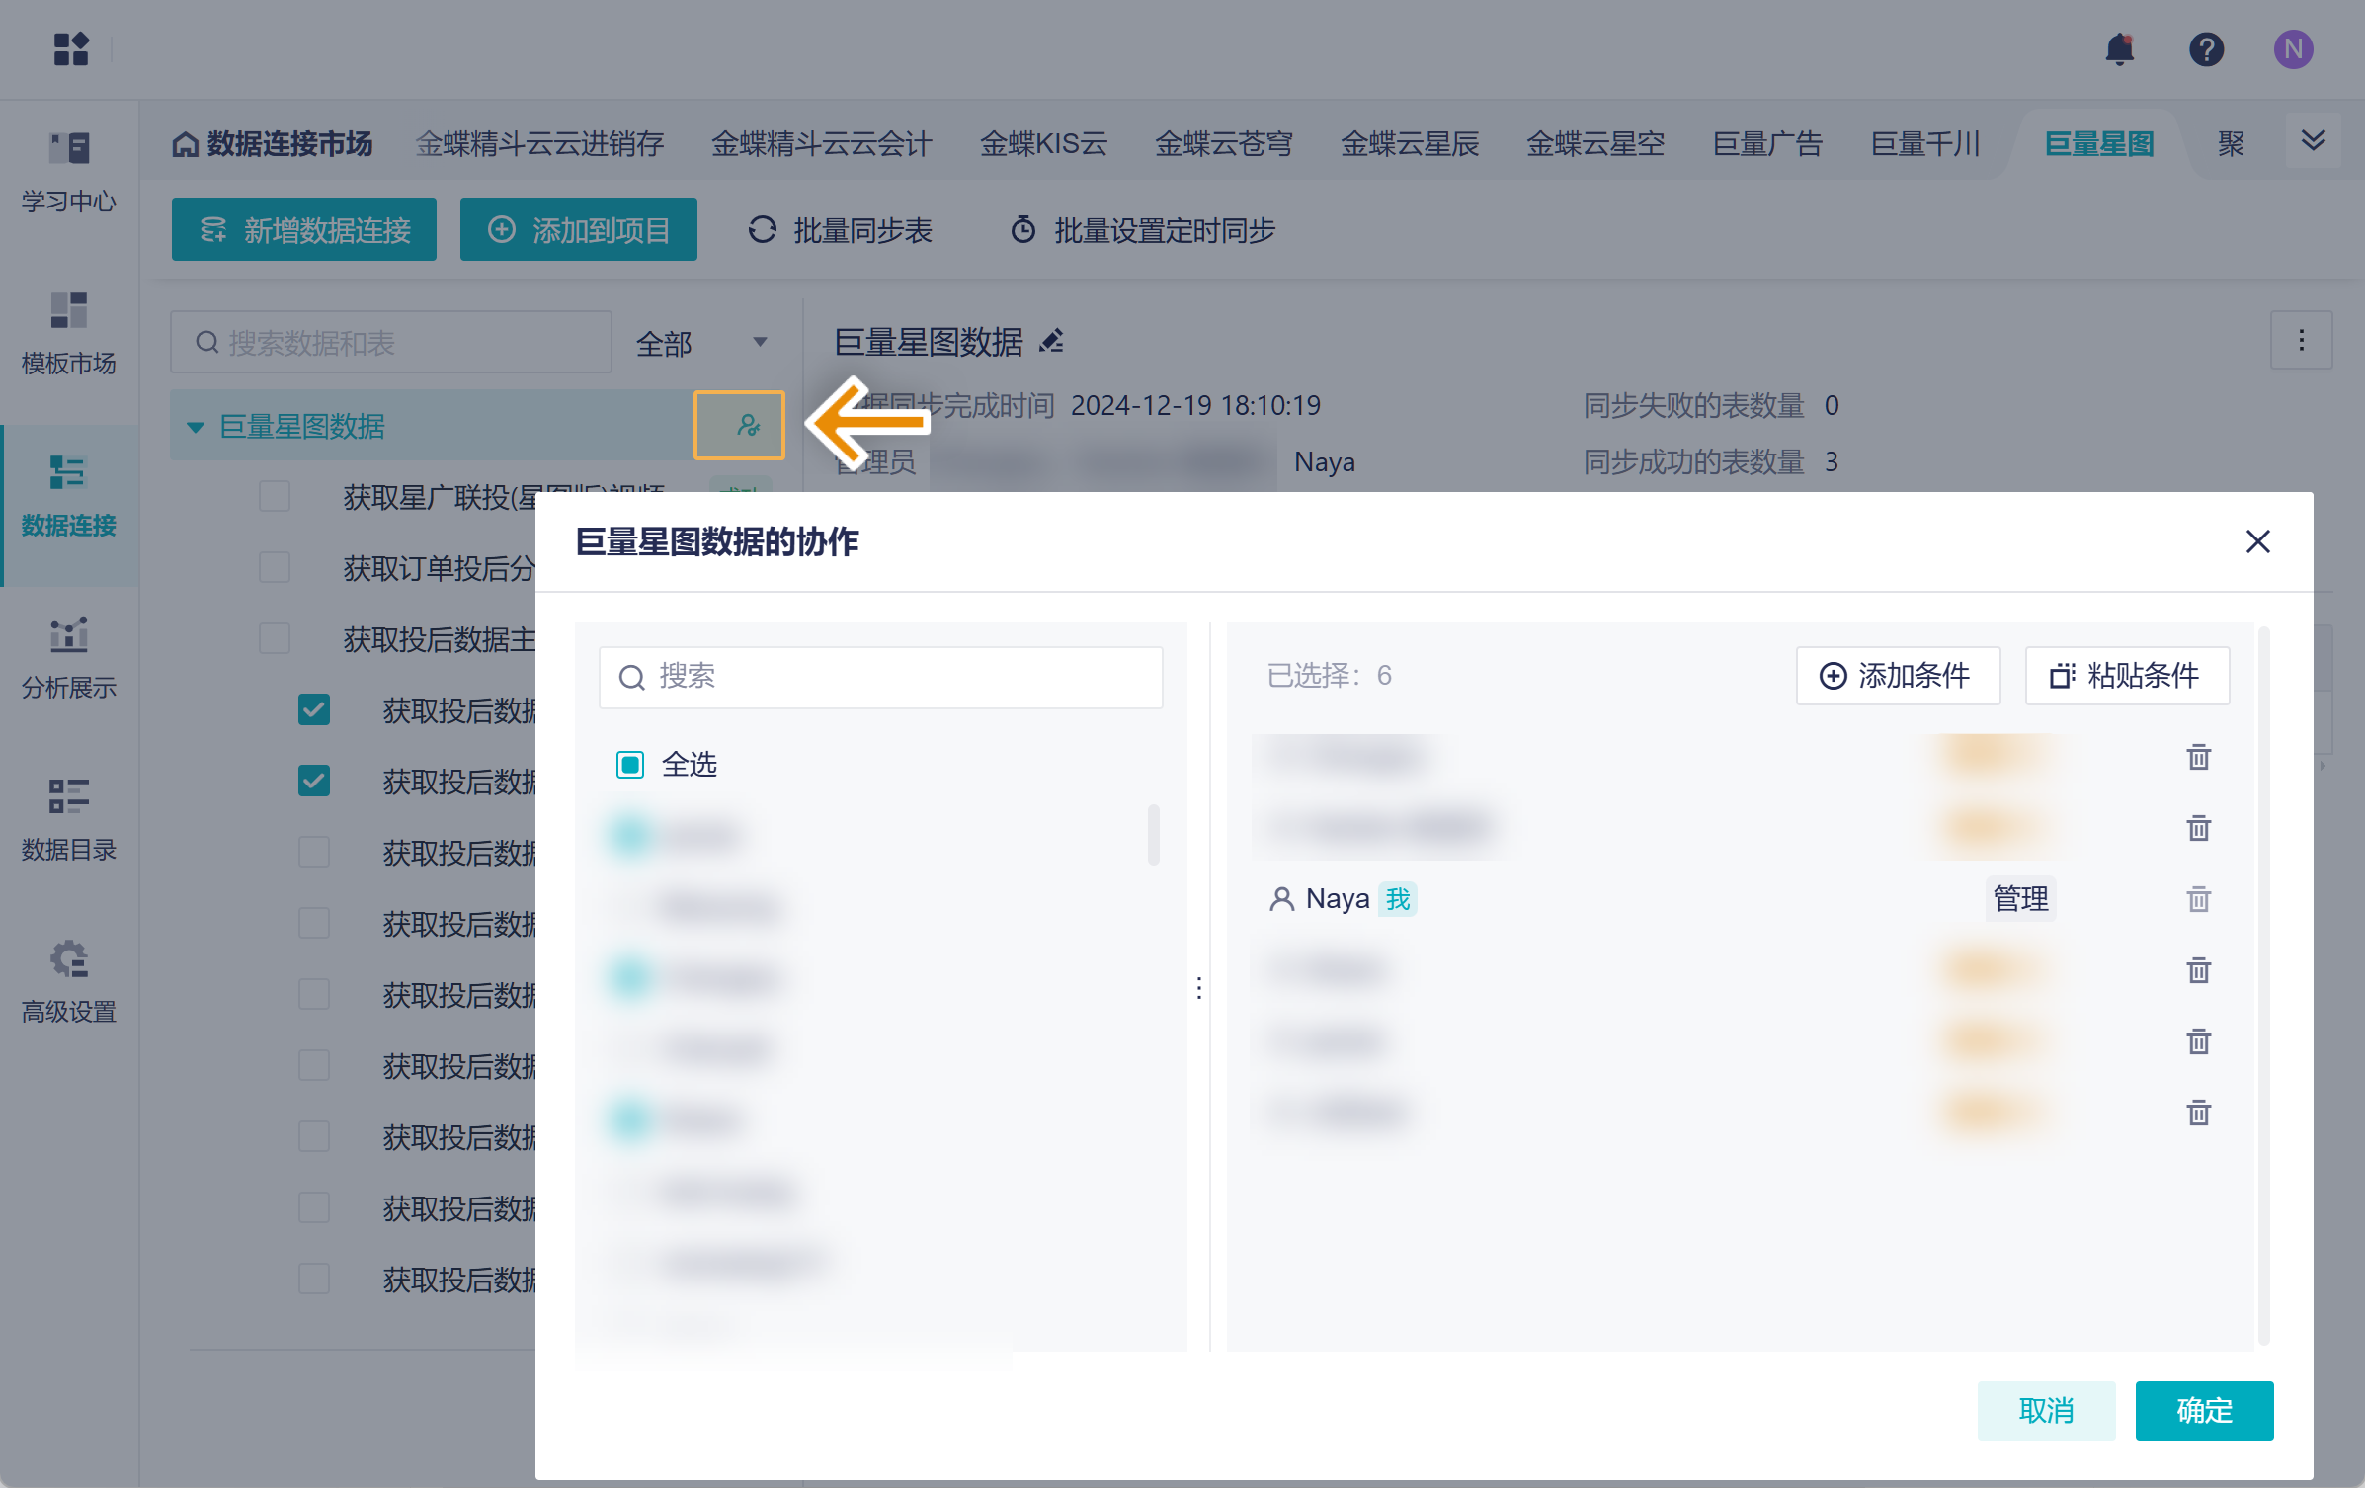The height and width of the screenshot is (1488, 2365).
Task: Open 数据连接 in the left sidebar
Action: pyautogui.click(x=69, y=498)
